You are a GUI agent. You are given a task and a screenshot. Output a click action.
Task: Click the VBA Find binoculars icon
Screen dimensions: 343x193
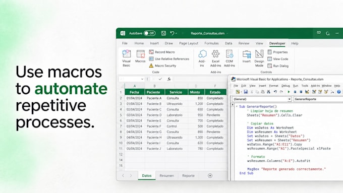(x=269, y=92)
